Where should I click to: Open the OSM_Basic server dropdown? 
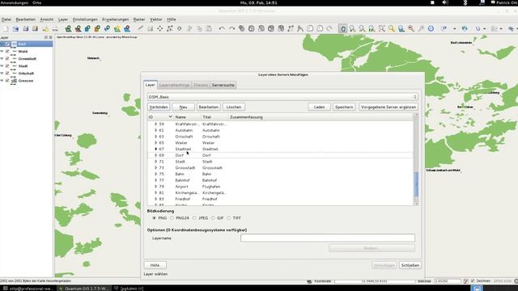pyautogui.click(x=282, y=97)
